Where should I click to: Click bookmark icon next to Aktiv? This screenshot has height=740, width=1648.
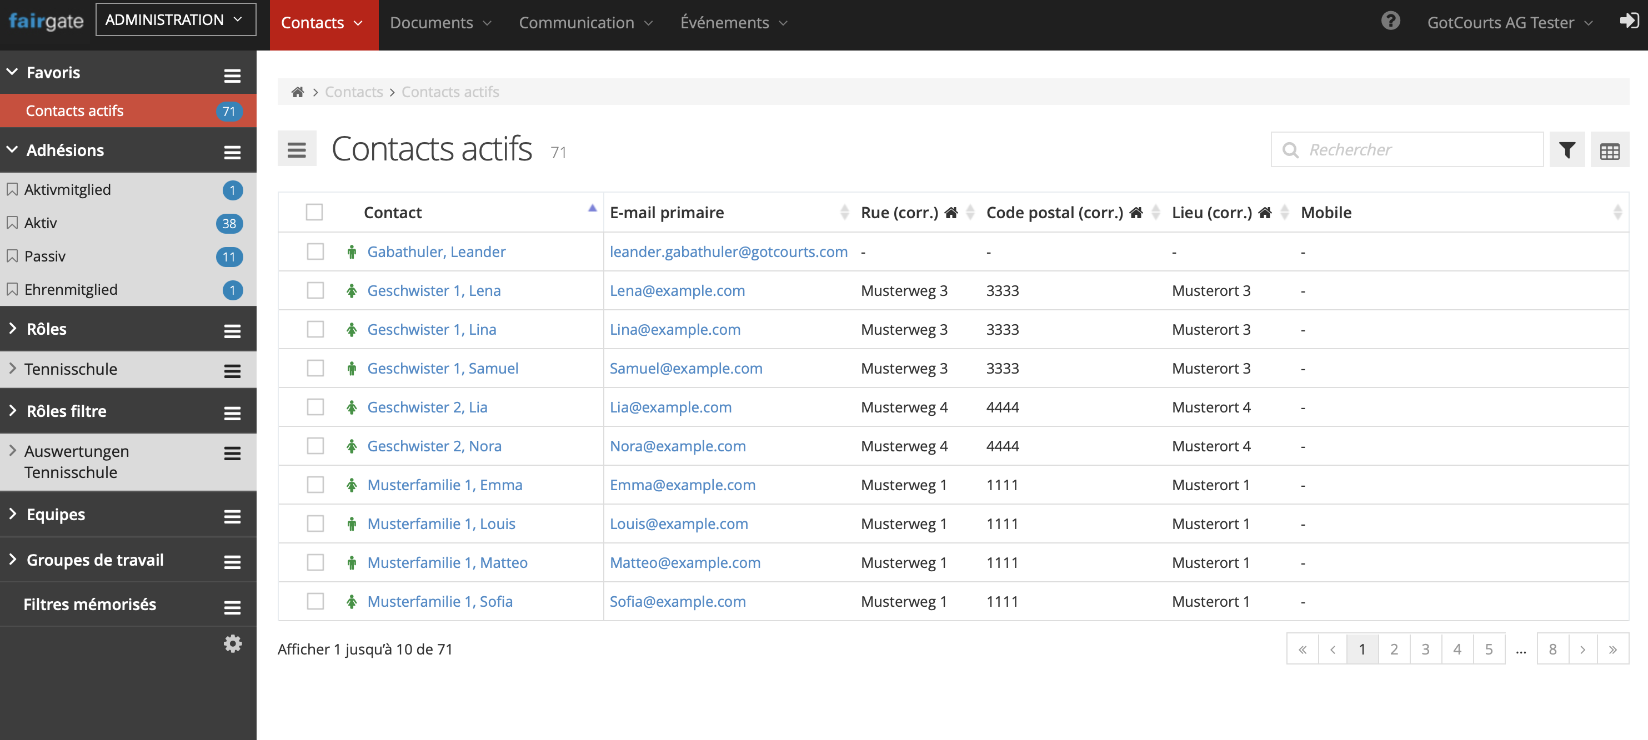click(12, 223)
